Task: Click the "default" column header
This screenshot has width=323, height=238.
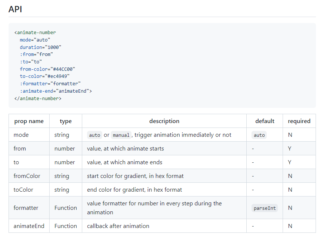Action: point(264,121)
